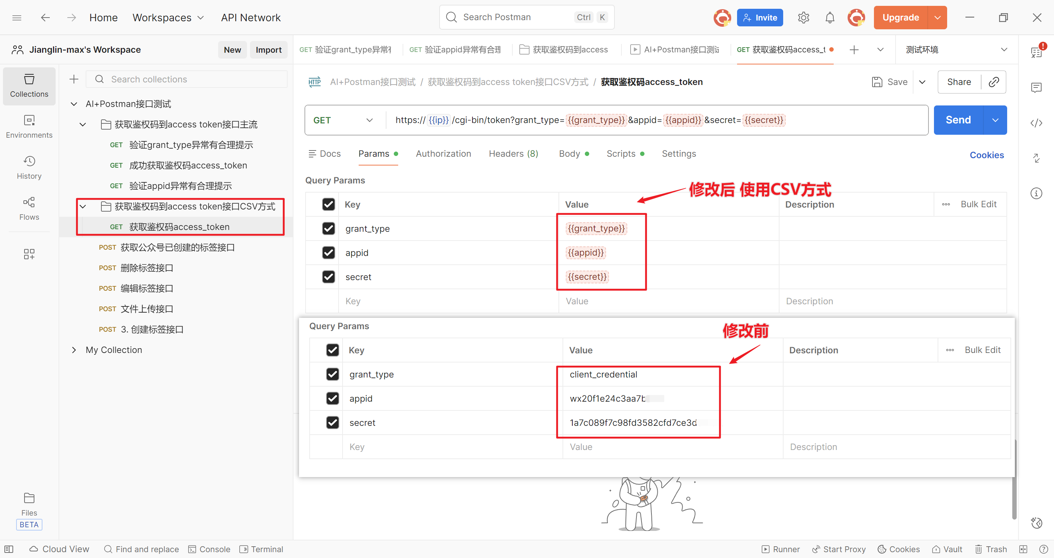This screenshot has height=558, width=1054.
Task: Click the New button
Action: [x=232, y=49]
